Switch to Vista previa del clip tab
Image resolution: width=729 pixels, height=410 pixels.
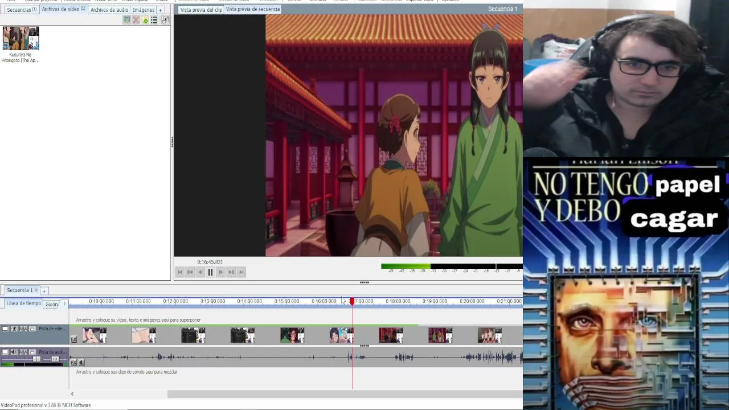[x=201, y=10]
